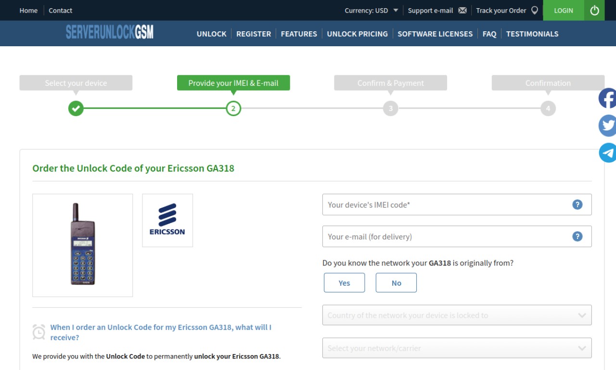Go to the Home link
Image resolution: width=616 pixels, height=370 pixels.
pyautogui.click(x=28, y=10)
